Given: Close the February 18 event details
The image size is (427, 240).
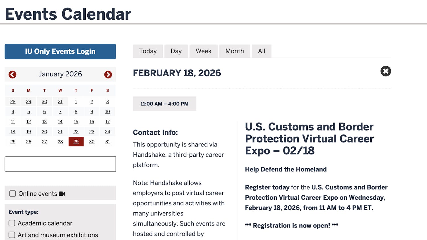Looking at the screenshot, I should 385,71.
